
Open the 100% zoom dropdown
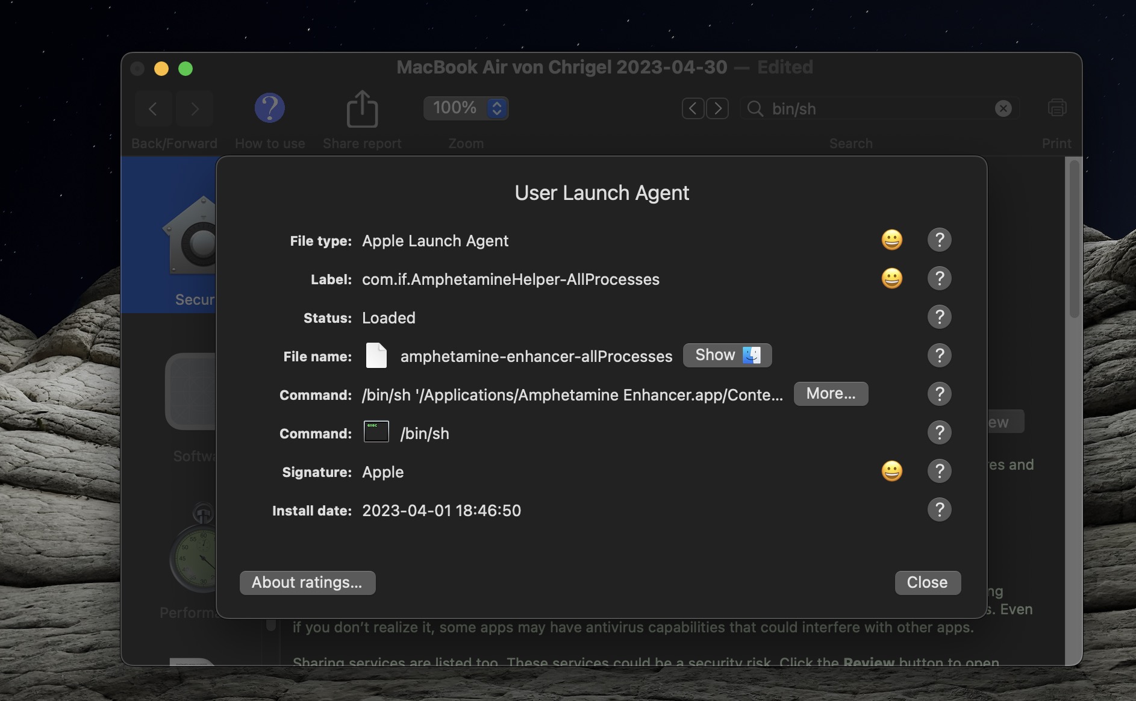(x=466, y=108)
